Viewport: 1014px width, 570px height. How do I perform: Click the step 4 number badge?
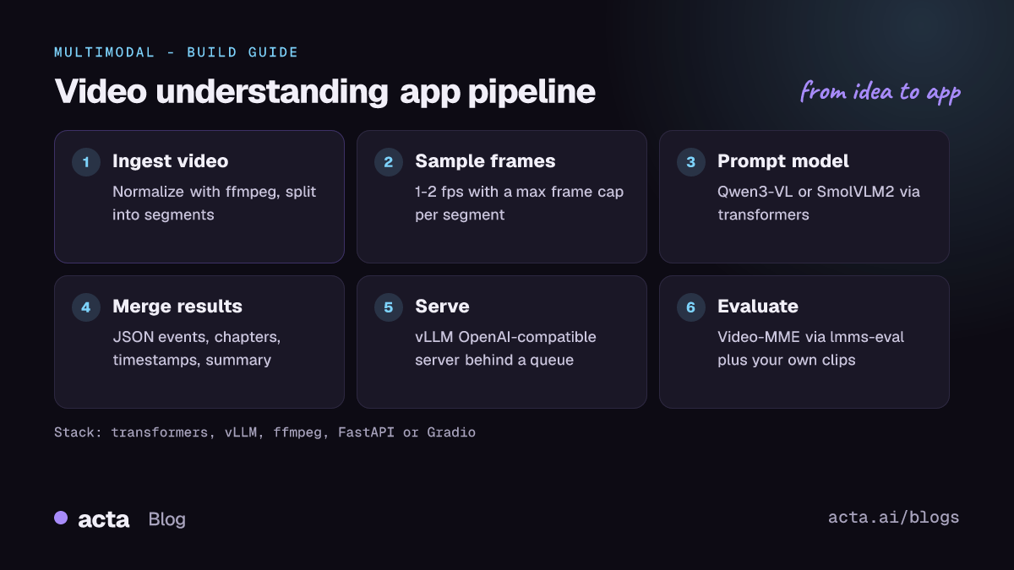pos(86,307)
